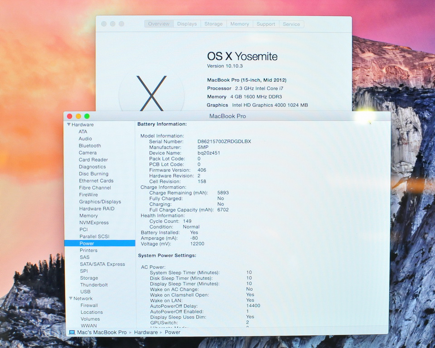Open Diagnostics in the sidebar
The width and height of the screenshot is (435, 348).
coord(92,167)
